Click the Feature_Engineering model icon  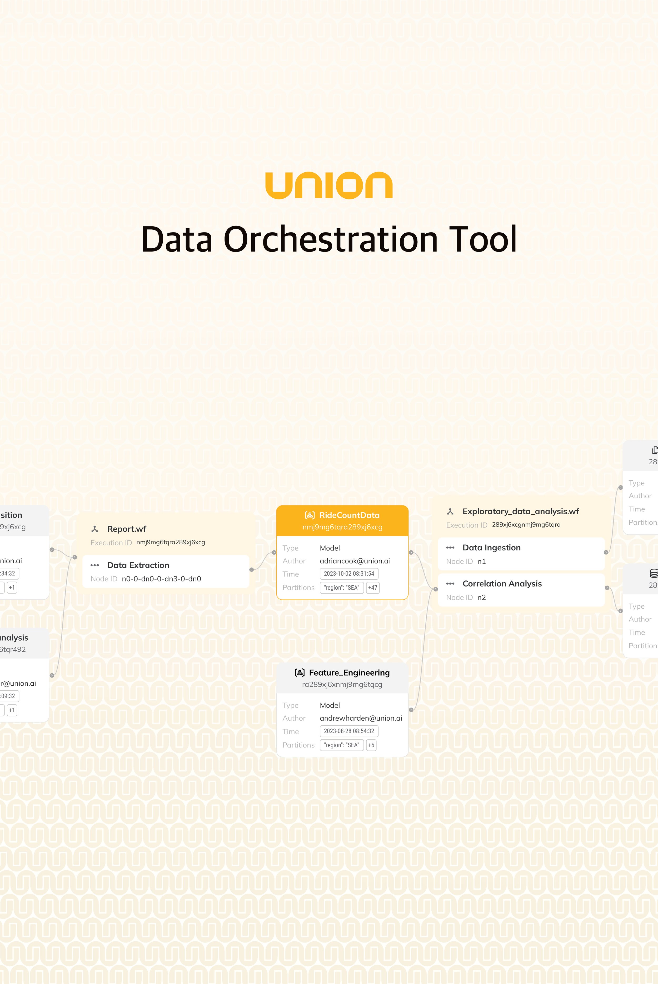pyautogui.click(x=300, y=673)
